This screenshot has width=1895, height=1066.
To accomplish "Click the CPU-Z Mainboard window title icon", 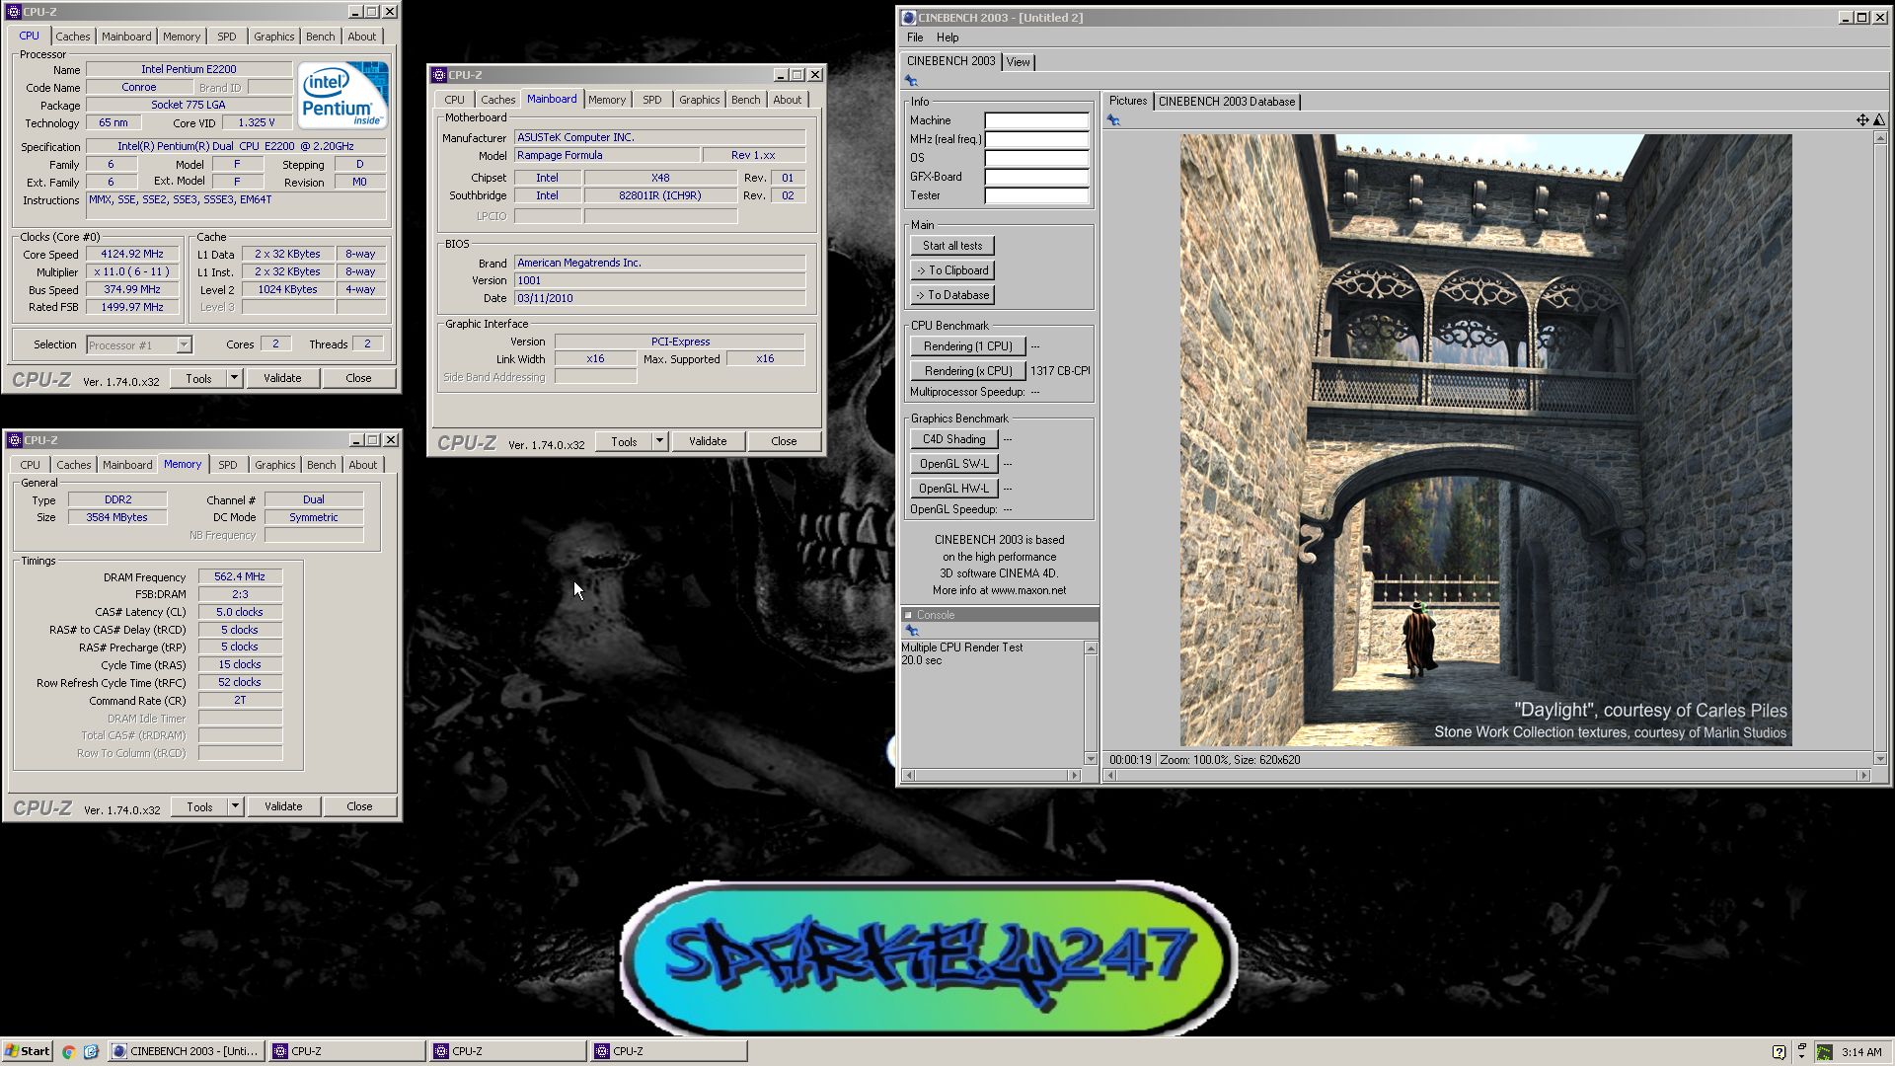I will 439,75.
